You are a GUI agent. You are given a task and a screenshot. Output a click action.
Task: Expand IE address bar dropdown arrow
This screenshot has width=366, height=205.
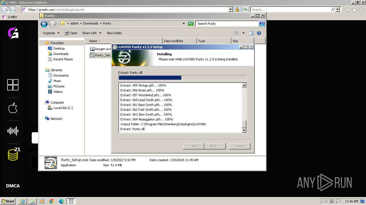(x=231, y=9)
